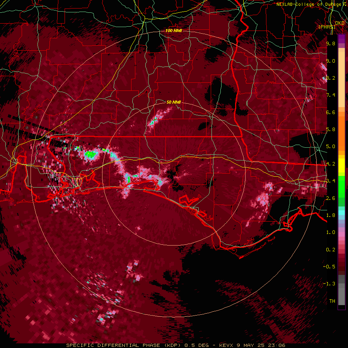Click the 3.4 value on color scale
The image size is (348, 348).
point(331,181)
